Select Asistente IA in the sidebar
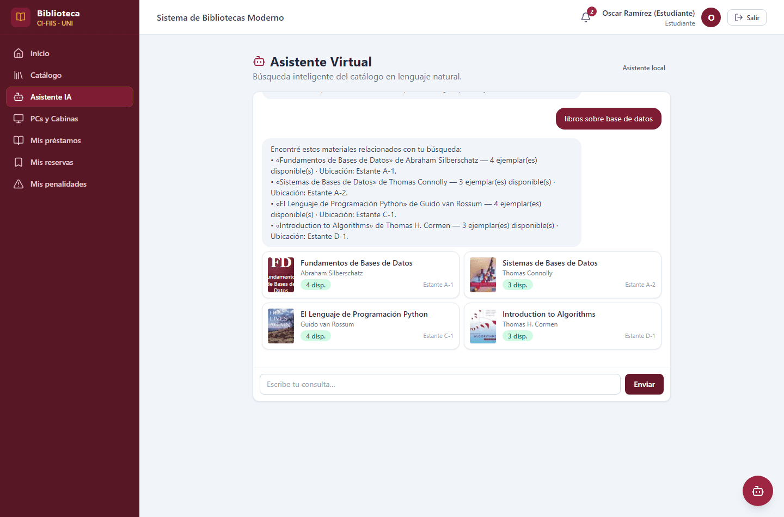 click(x=70, y=97)
